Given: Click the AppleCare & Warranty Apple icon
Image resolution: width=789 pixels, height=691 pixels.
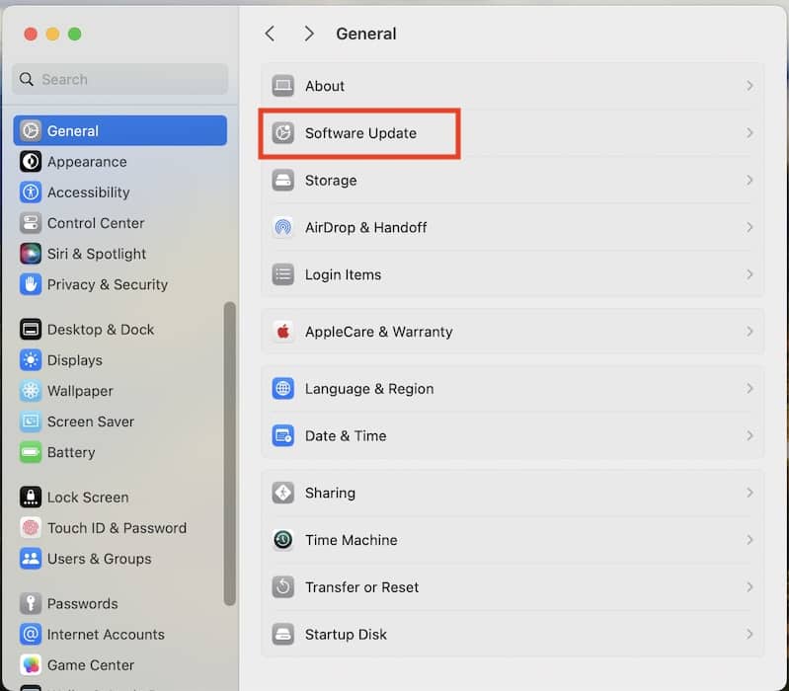Looking at the screenshot, I should click(x=283, y=332).
